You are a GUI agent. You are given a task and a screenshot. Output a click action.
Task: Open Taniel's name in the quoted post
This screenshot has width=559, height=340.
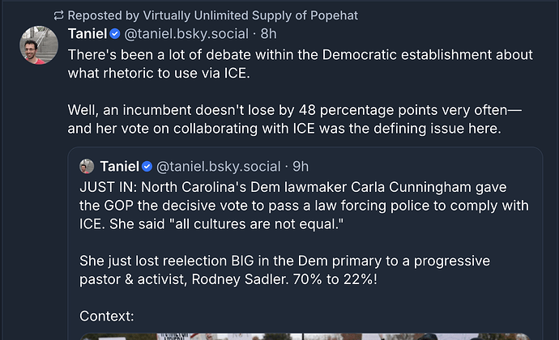click(x=119, y=167)
